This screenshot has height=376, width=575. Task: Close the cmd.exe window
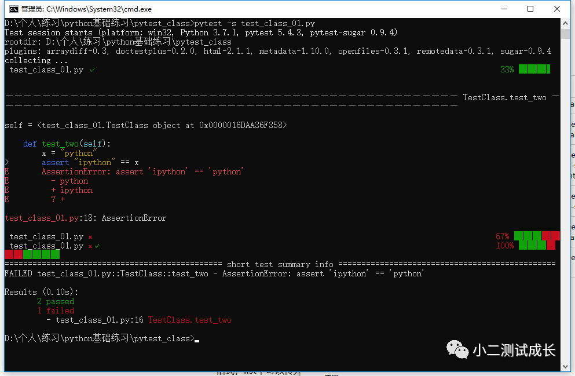[556, 9]
